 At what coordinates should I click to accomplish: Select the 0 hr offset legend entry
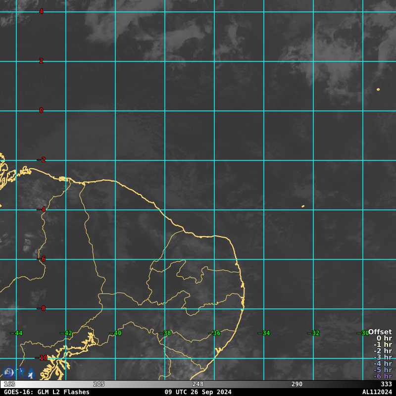point(384,339)
